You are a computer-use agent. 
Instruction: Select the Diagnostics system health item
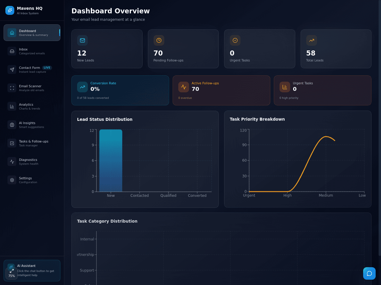[x=32, y=161]
